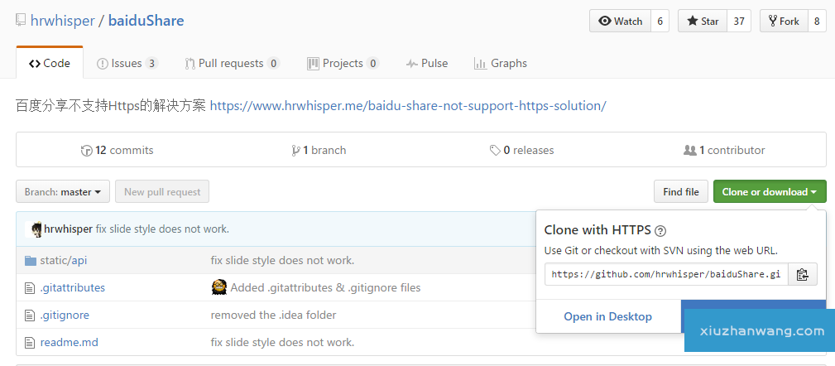Copy clone URL to clipboard icon
The height and width of the screenshot is (366, 835).
[802, 275]
